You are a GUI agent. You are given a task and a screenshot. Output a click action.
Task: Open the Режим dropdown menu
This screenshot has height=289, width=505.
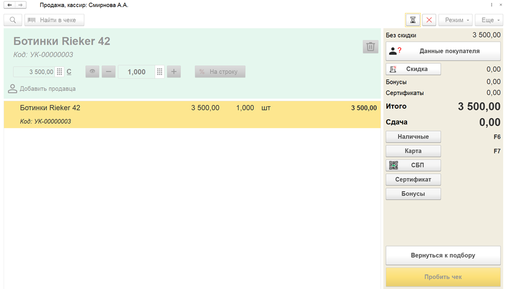[455, 20]
